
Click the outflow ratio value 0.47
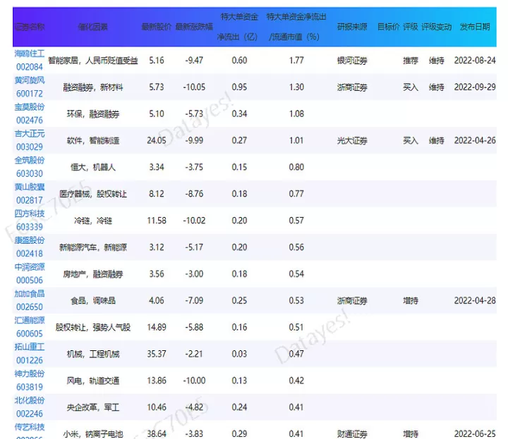tap(296, 354)
